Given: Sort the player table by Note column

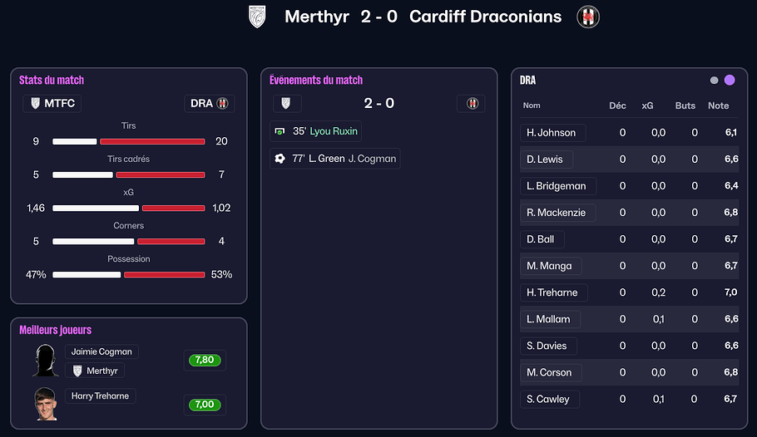Looking at the screenshot, I should tap(718, 106).
